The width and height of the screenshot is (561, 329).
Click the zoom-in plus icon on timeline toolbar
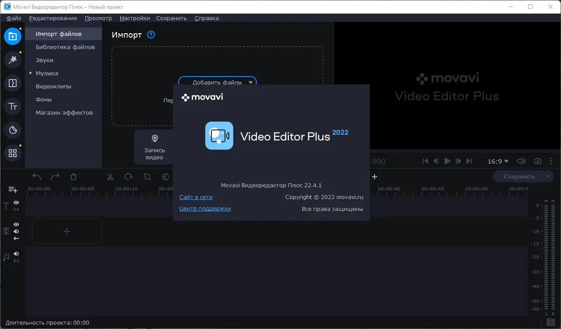tap(375, 177)
